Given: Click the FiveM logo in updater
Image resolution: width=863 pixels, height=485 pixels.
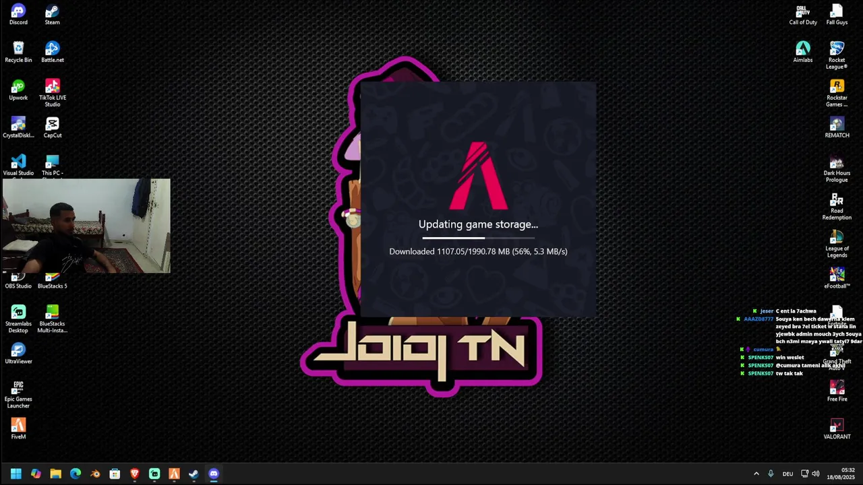Looking at the screenshot, I should [x=478, y=175].
